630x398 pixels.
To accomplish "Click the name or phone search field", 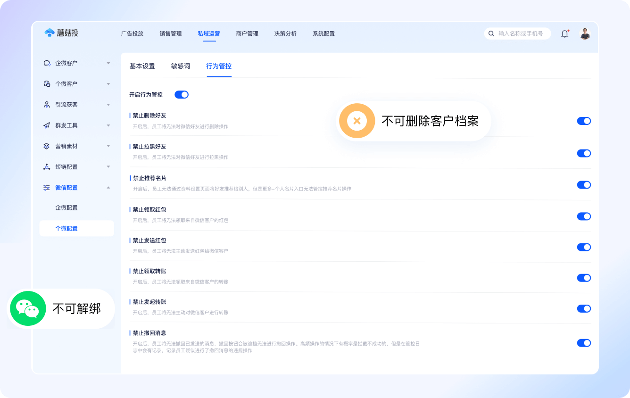I will [x=521, y=33].
